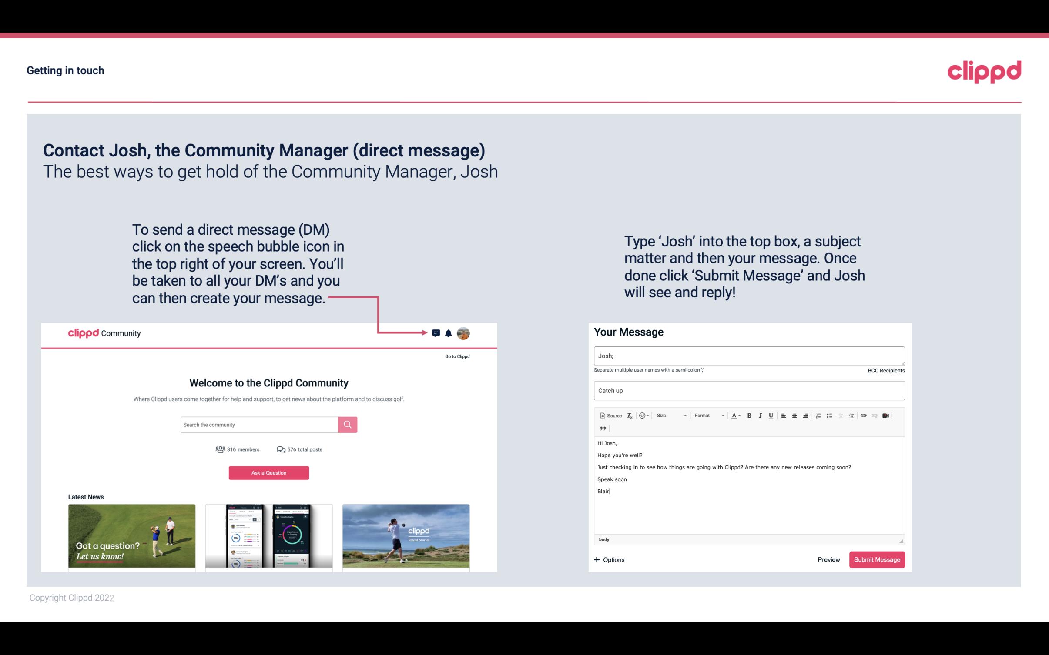This screenshot has width=1049, height=655.
Task: Click the 'Go to Clippd' link
Action: click(456, 356)
